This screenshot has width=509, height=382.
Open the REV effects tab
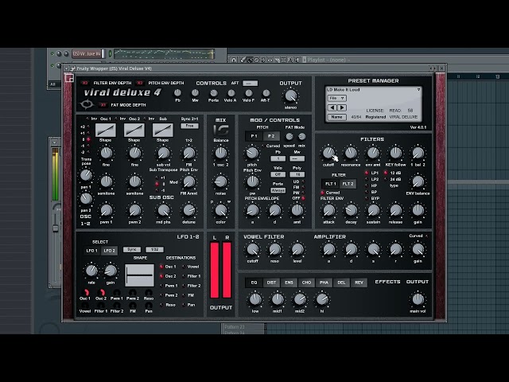point(359,283)
